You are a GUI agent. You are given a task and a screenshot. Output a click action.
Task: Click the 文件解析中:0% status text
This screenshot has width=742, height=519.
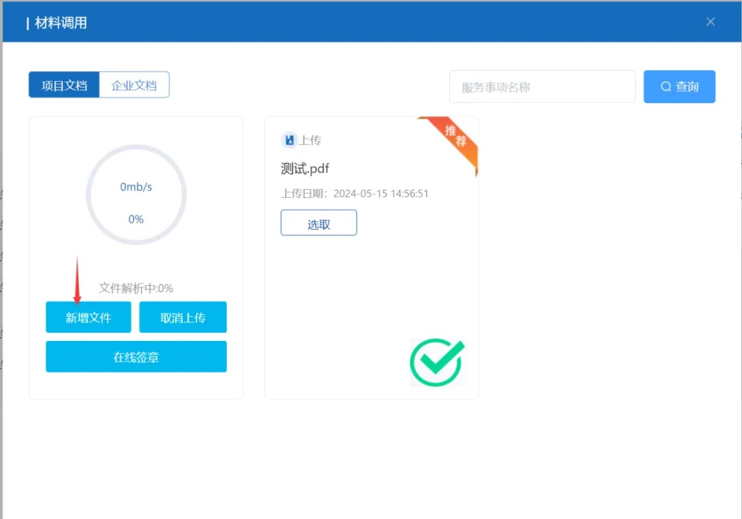point(136,288)
